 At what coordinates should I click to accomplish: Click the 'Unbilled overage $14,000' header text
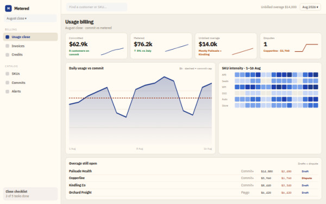point(279,7)
